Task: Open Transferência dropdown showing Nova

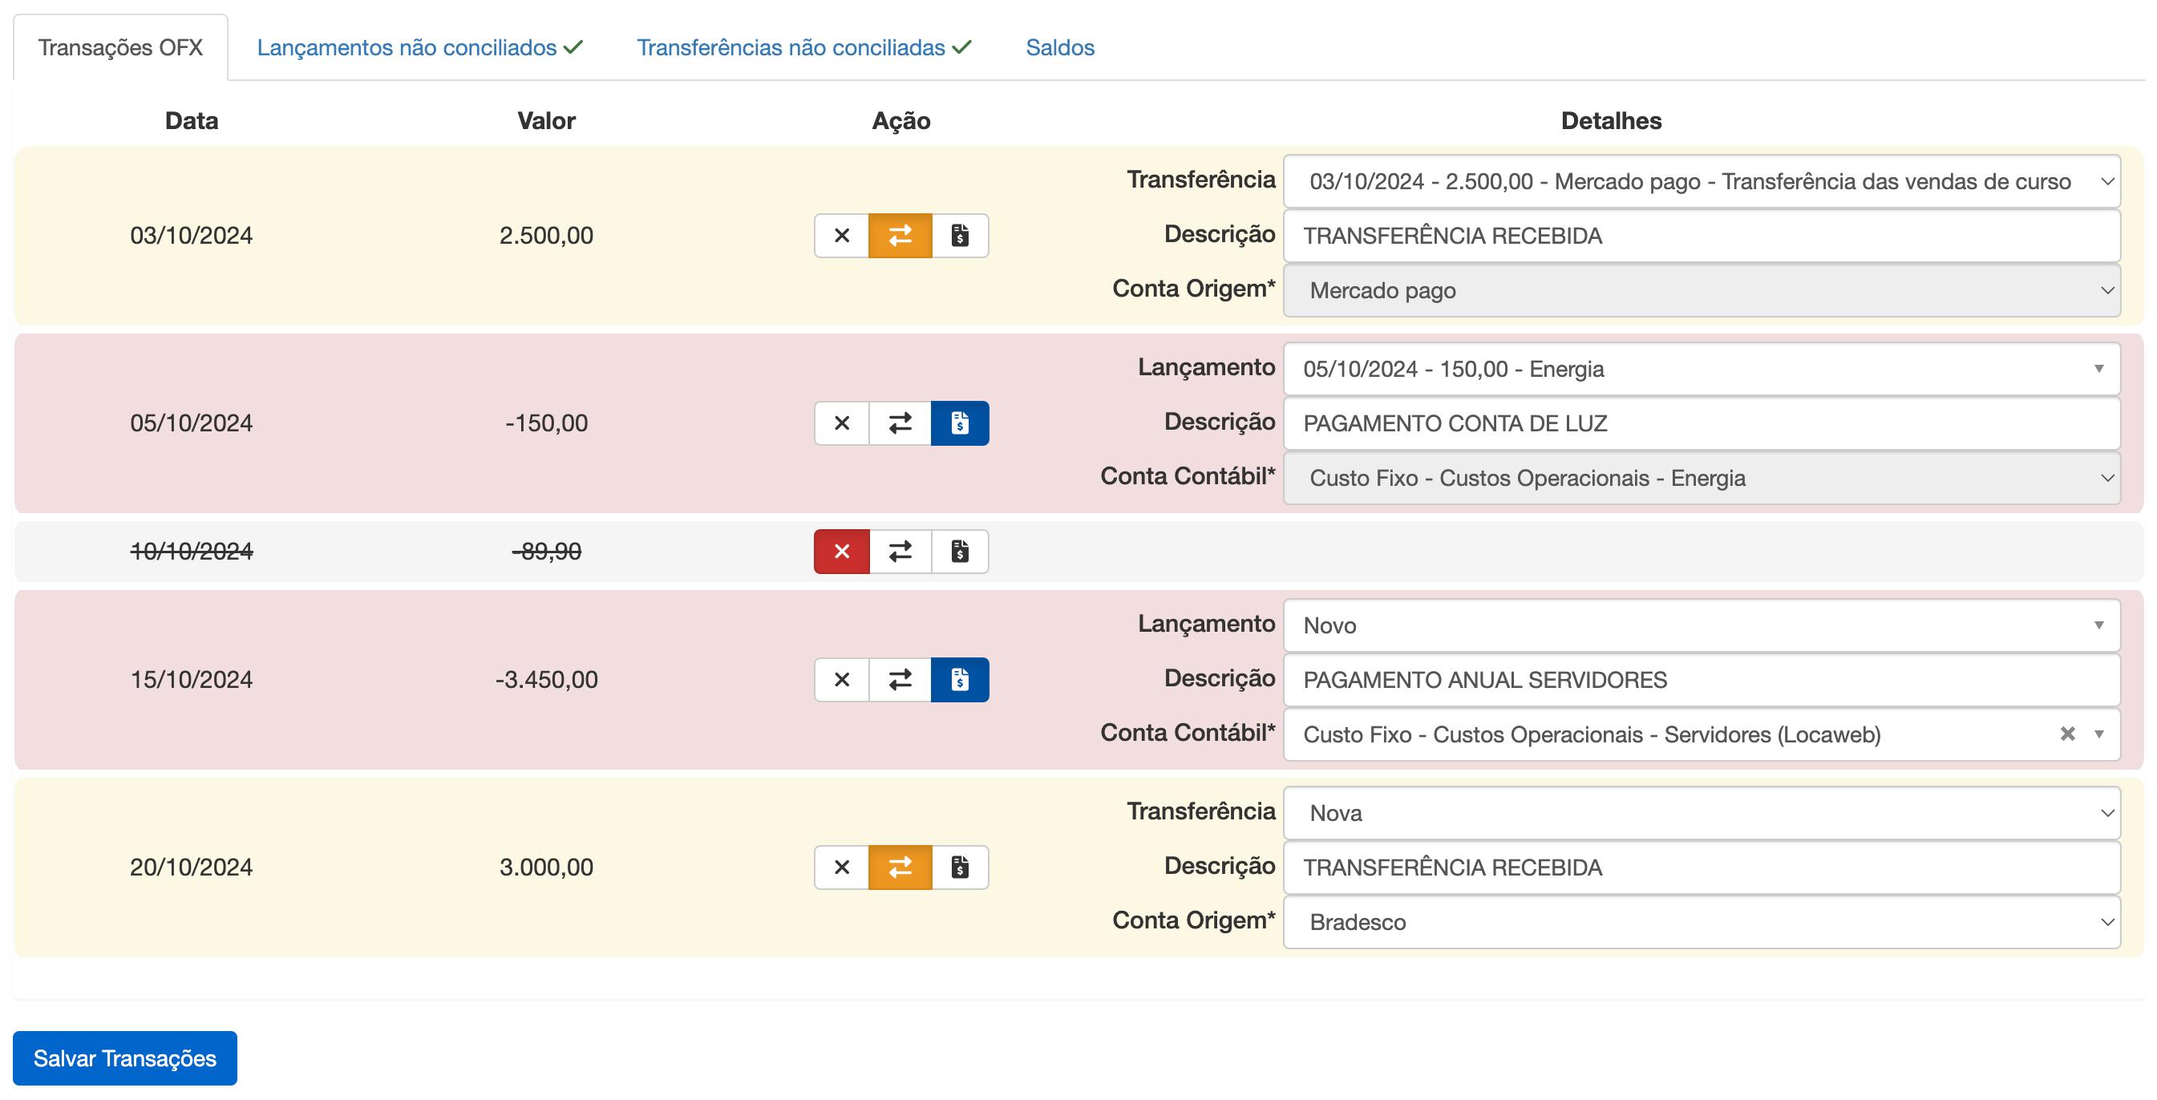Action: (x=1701, y=812)
